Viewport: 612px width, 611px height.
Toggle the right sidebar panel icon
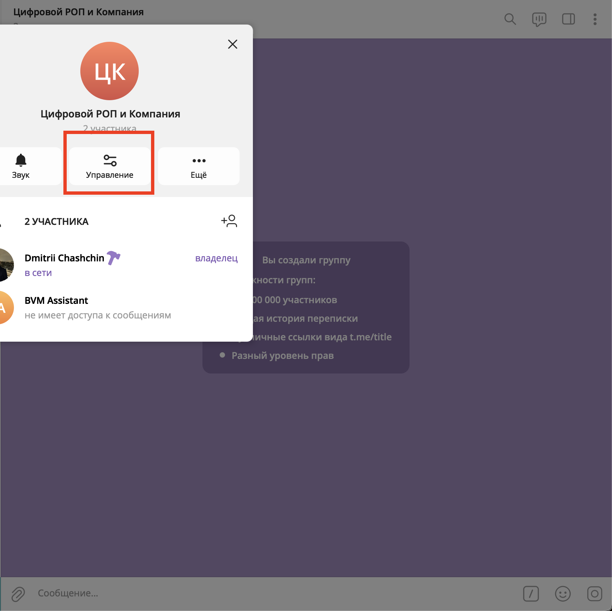568,19
